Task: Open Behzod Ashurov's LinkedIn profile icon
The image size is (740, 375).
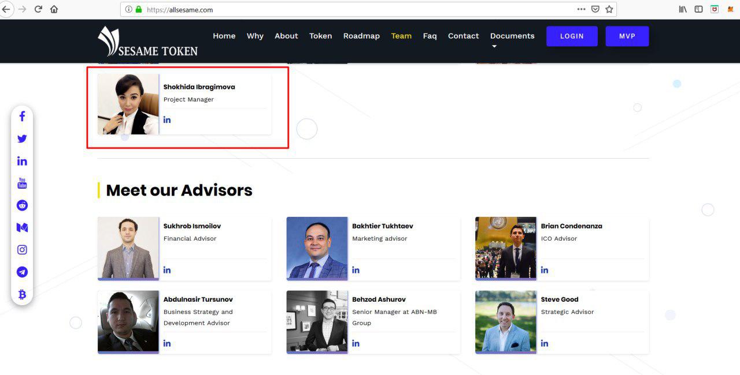Action: tap(356, 343)
